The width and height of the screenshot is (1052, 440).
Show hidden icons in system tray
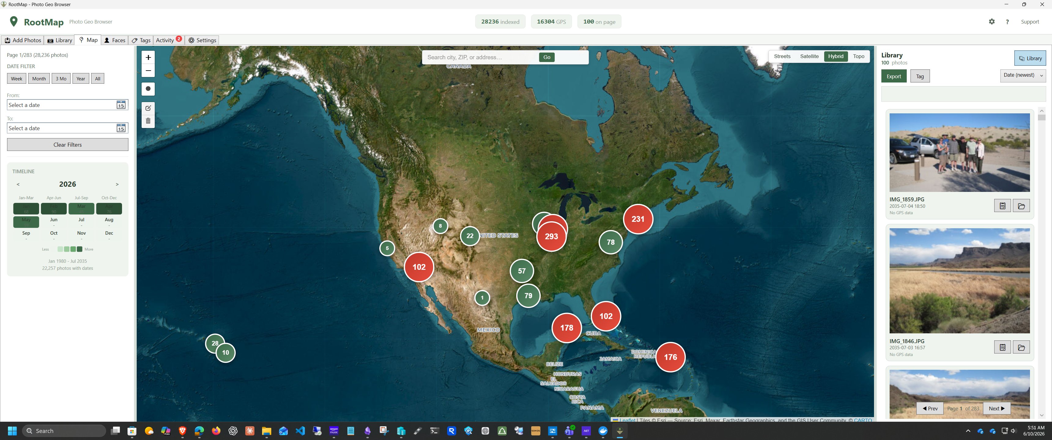pos(968,431)
